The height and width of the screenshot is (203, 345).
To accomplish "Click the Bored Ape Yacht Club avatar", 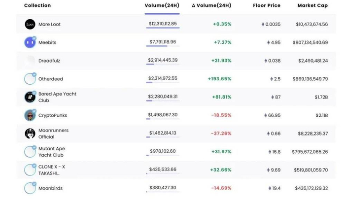I will 30,97.
